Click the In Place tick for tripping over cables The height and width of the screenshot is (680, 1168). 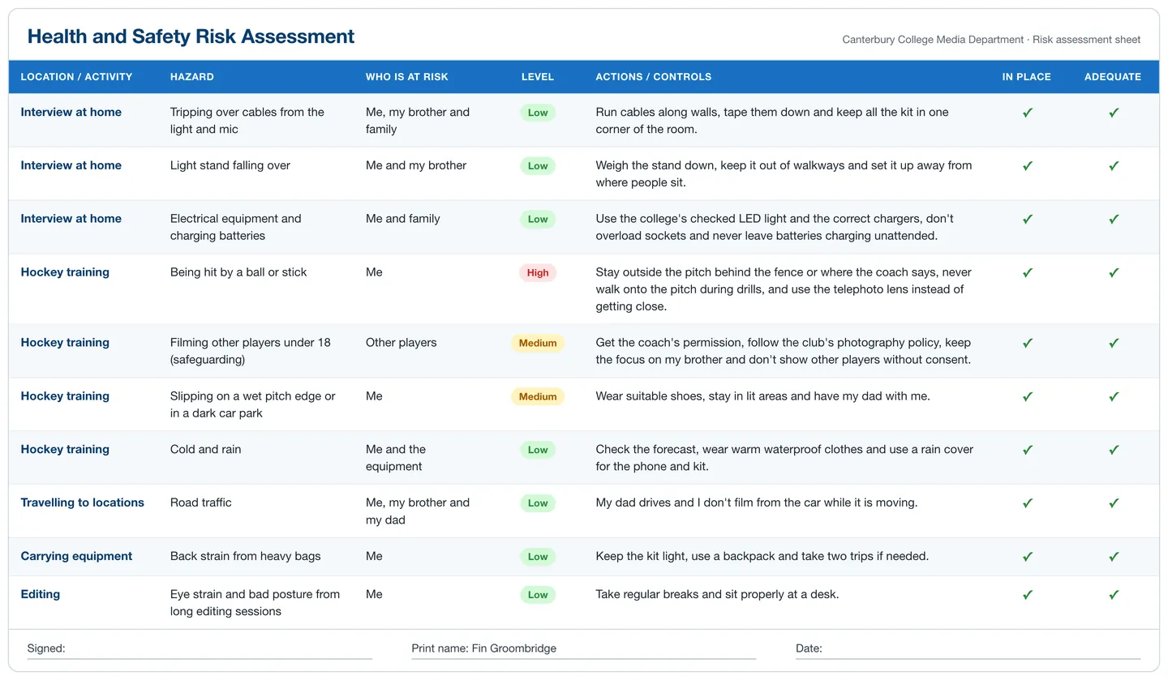click(1027, 113)
